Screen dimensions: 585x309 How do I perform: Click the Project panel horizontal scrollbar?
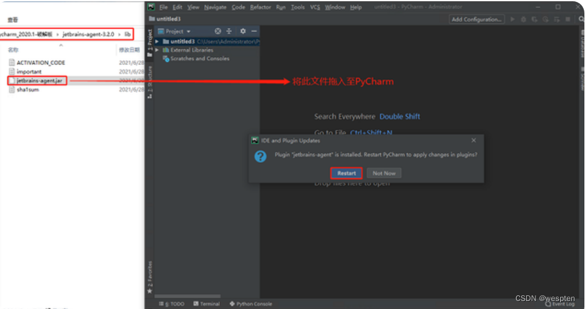(x=187, y=297)
